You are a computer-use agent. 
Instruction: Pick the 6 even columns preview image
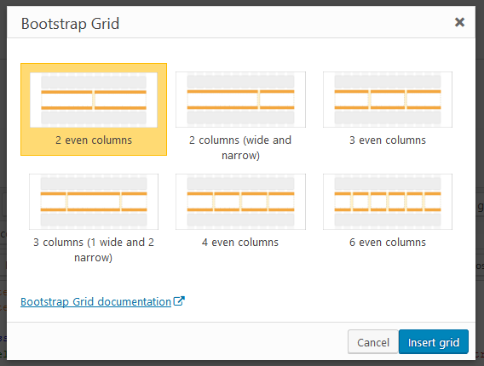(x=388, y=202)
